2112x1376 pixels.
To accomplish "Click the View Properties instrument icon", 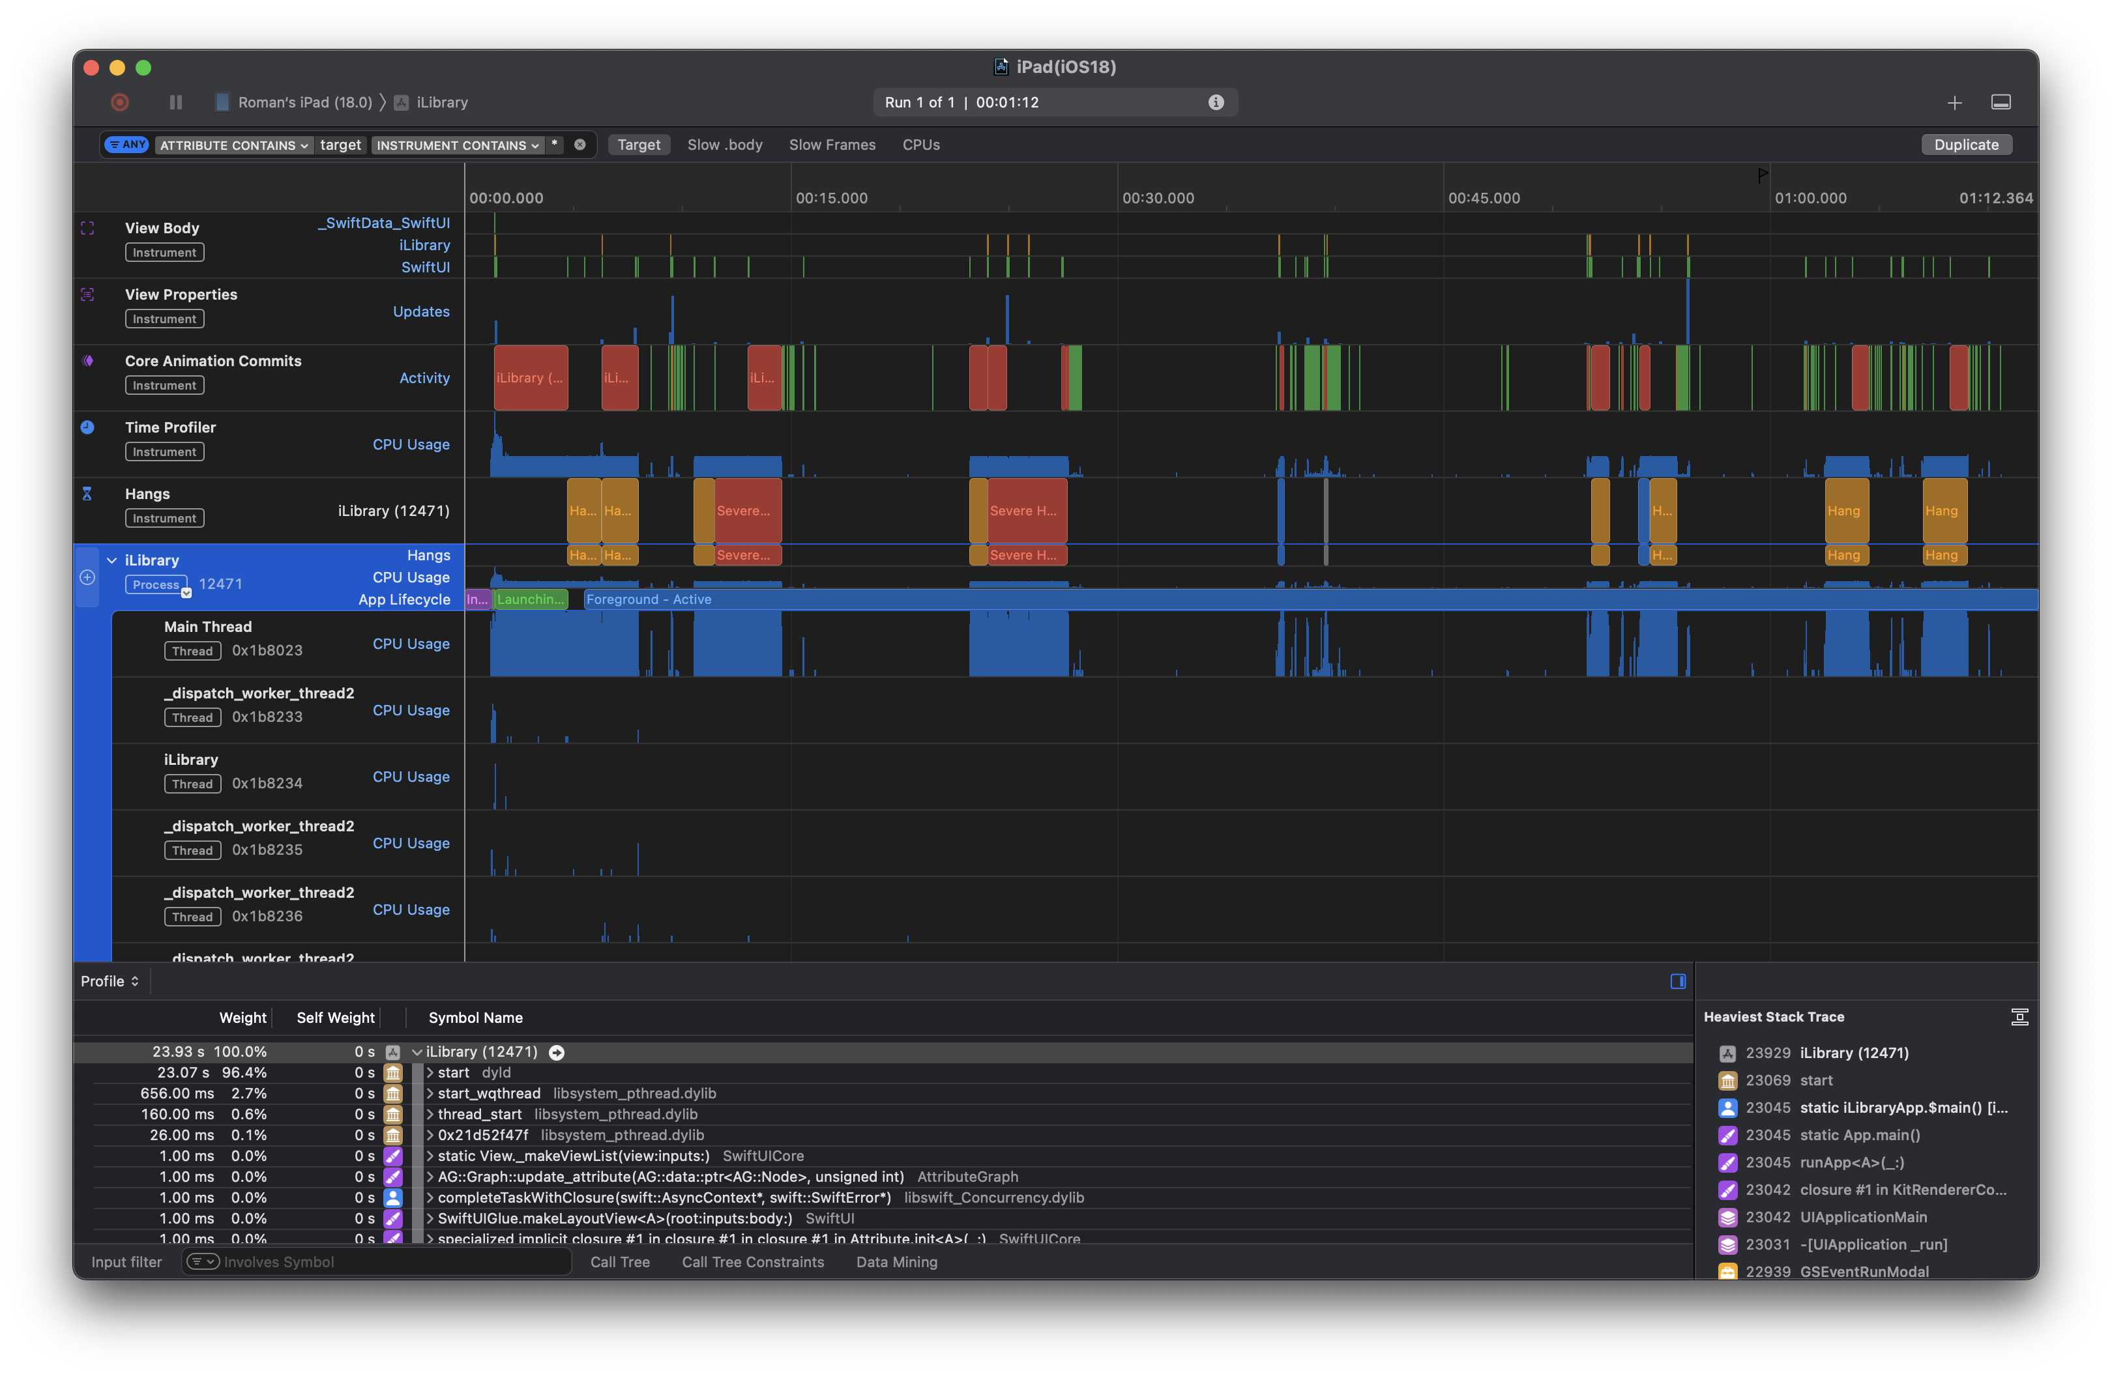I will pos(87,294).
